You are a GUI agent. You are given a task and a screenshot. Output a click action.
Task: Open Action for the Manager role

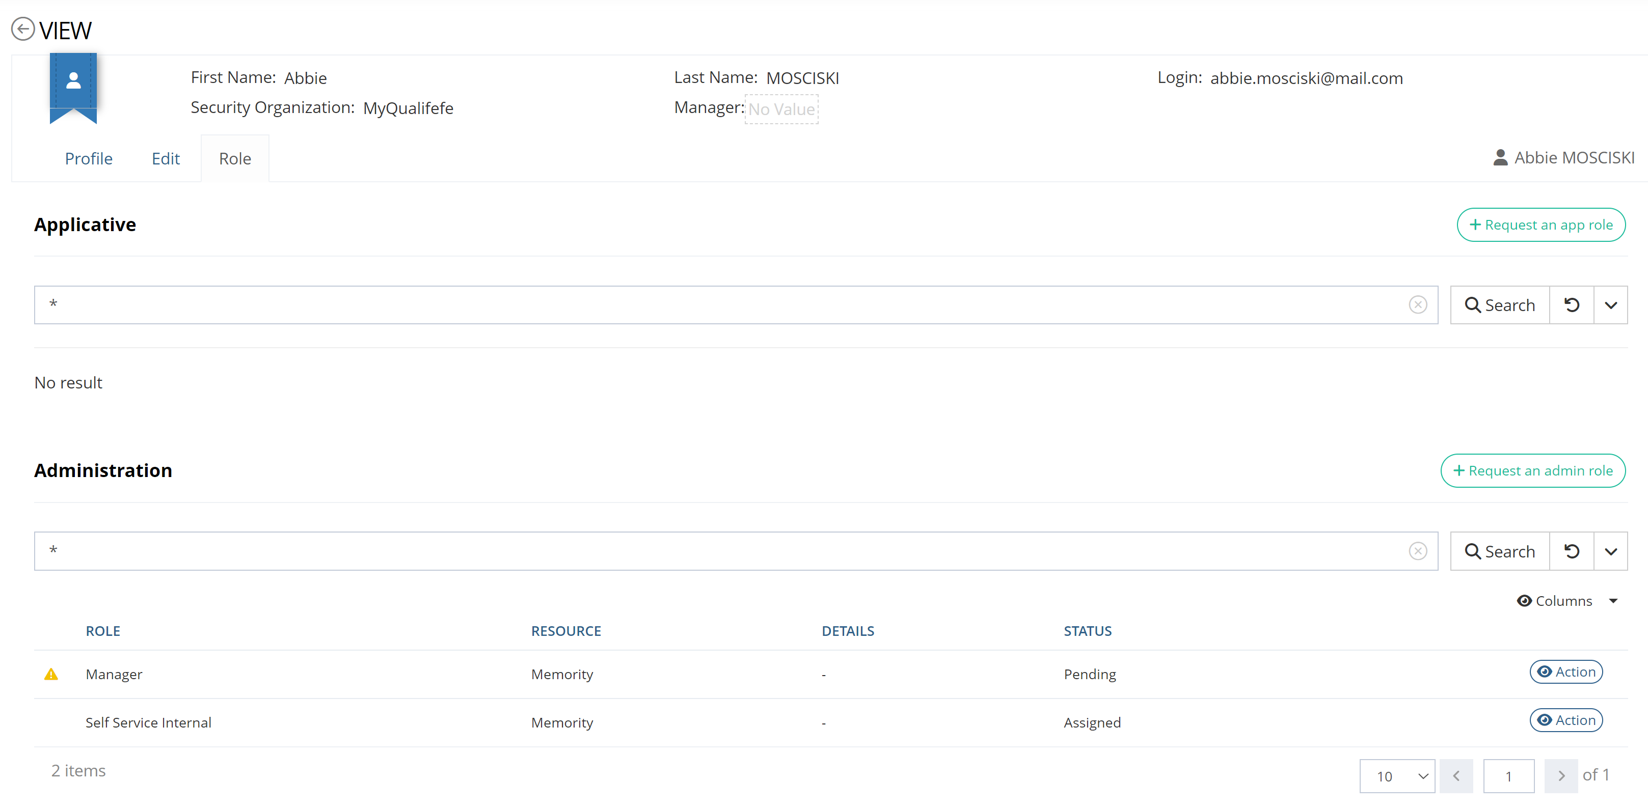(x=1565, y=672)
